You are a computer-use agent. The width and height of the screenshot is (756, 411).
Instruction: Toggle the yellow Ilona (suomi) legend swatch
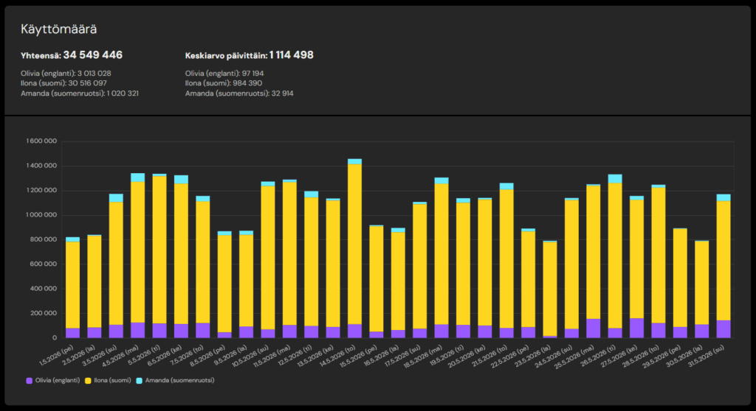pos(89,381)
